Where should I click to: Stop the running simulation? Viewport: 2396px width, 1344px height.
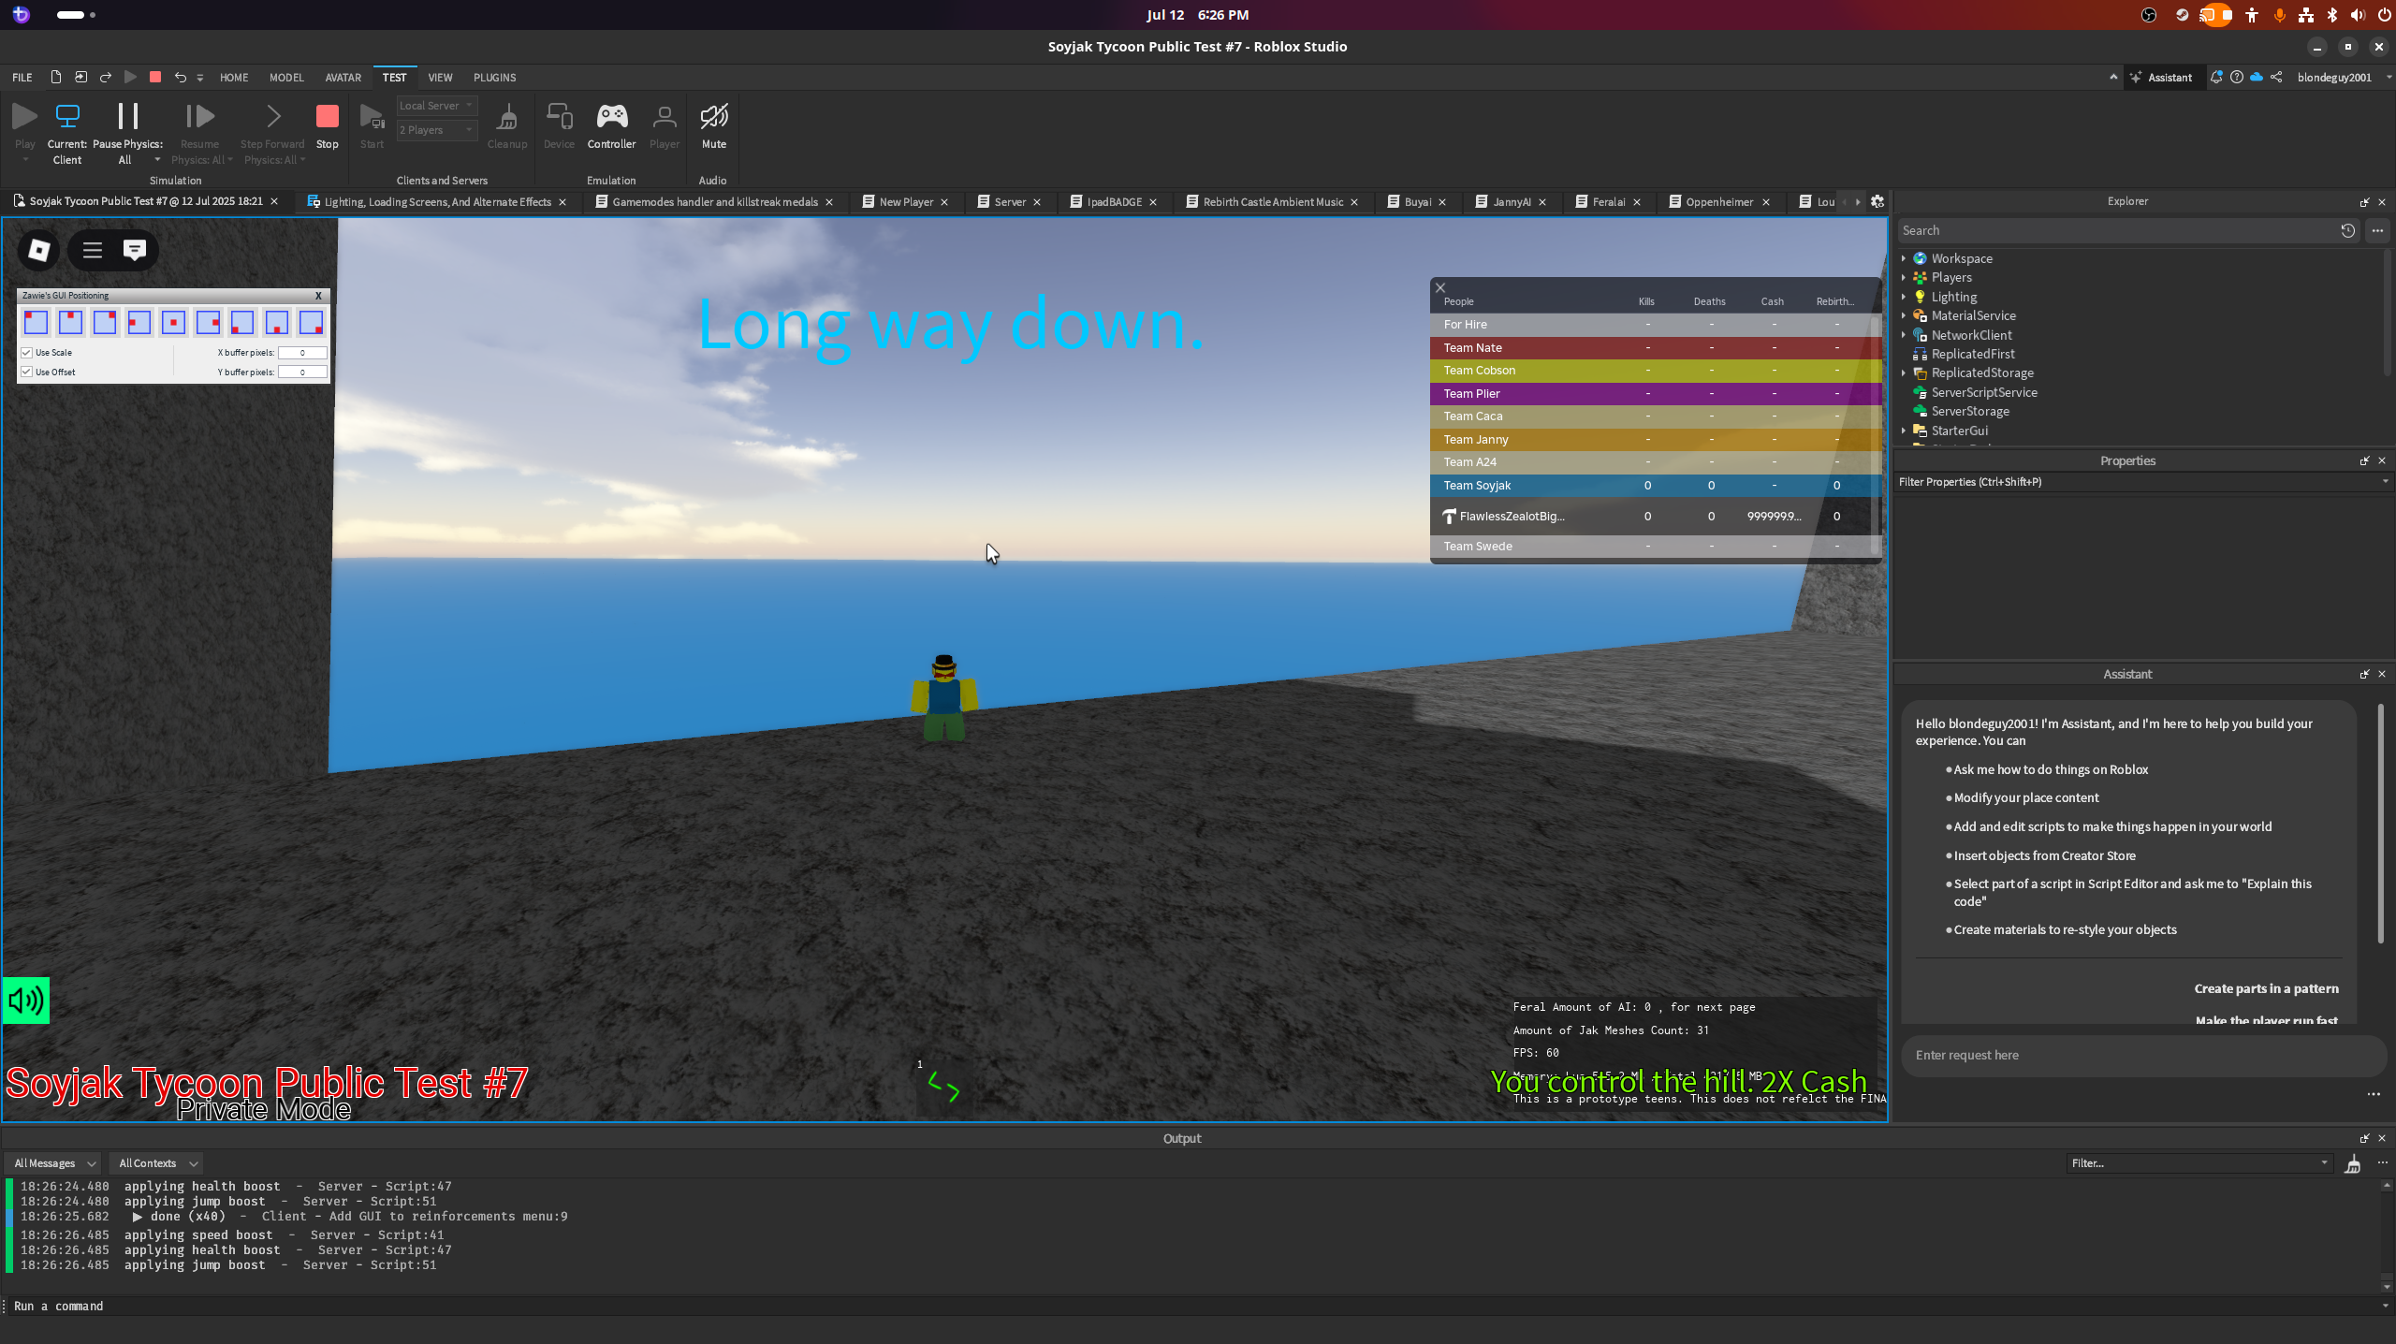[327, 125]
